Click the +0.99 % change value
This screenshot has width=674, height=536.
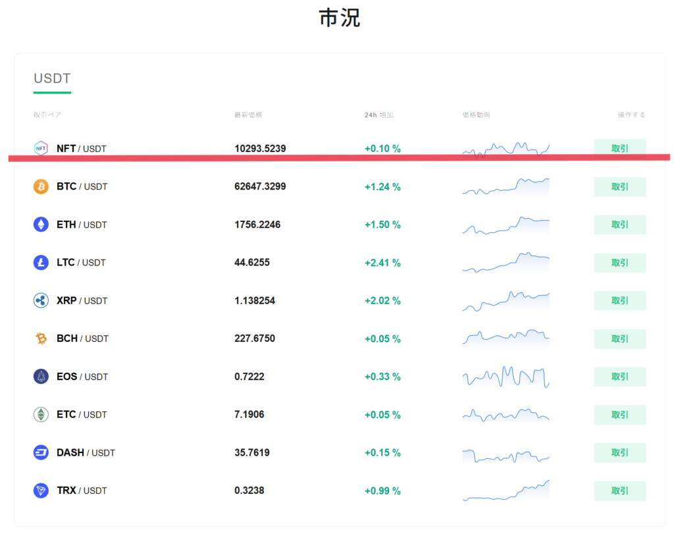click(x=382, y=491)
